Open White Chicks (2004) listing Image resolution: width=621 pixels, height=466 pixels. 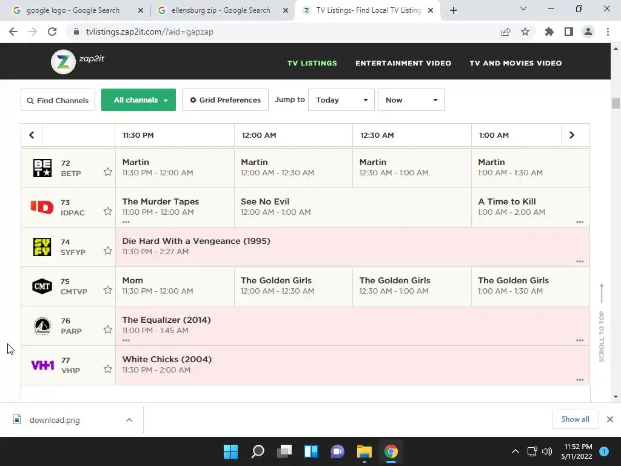point(352,365)
